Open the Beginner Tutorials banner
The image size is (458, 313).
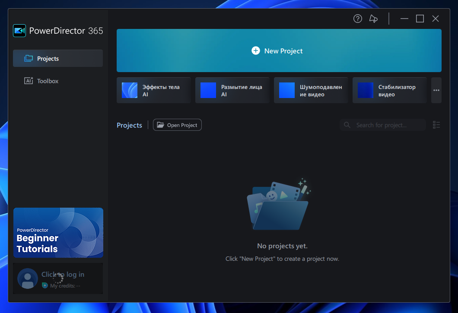pos(58,233)
